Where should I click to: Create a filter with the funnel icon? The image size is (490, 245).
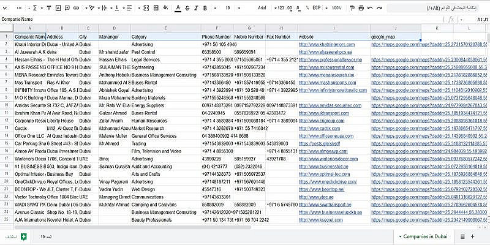[49, 8]
